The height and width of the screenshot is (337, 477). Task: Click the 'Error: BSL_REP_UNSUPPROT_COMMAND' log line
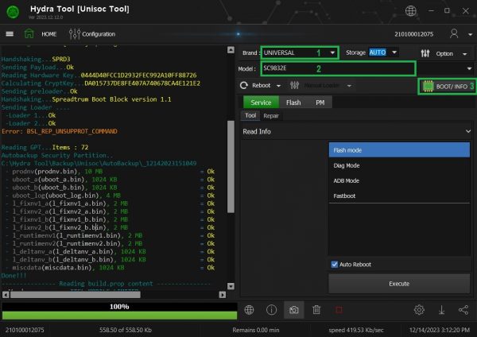[60, 131]
